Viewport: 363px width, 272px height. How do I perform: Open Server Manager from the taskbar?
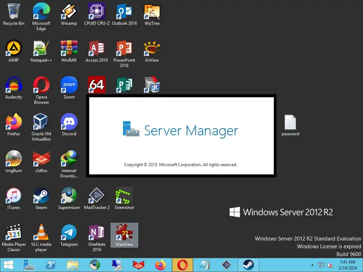tap(28, 265)
